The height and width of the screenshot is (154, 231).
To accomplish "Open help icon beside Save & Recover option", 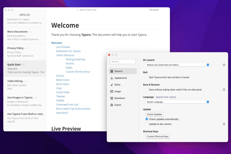I will pos(224,90).
